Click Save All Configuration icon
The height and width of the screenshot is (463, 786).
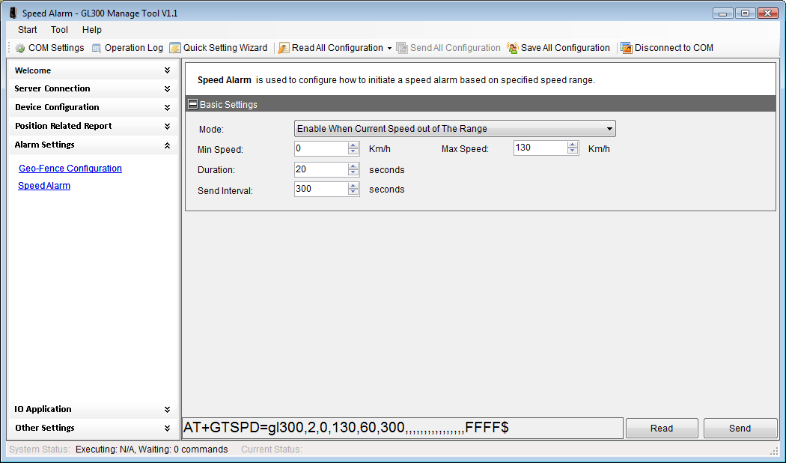(512, 48)
